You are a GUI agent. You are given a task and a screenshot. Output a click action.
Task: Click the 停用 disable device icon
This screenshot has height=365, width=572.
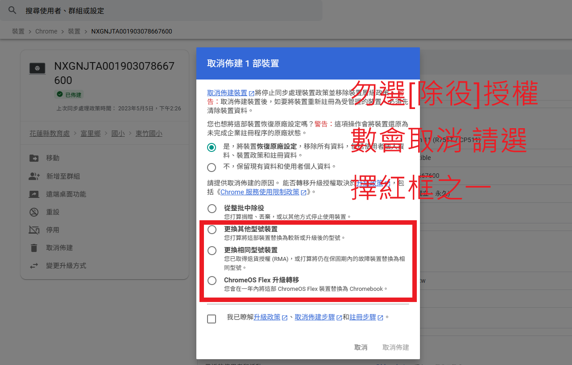pyautogui.click(x=34, y=230)
